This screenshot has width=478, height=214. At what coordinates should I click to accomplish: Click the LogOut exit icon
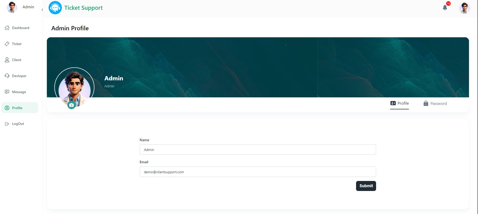(x=7, y=124)
